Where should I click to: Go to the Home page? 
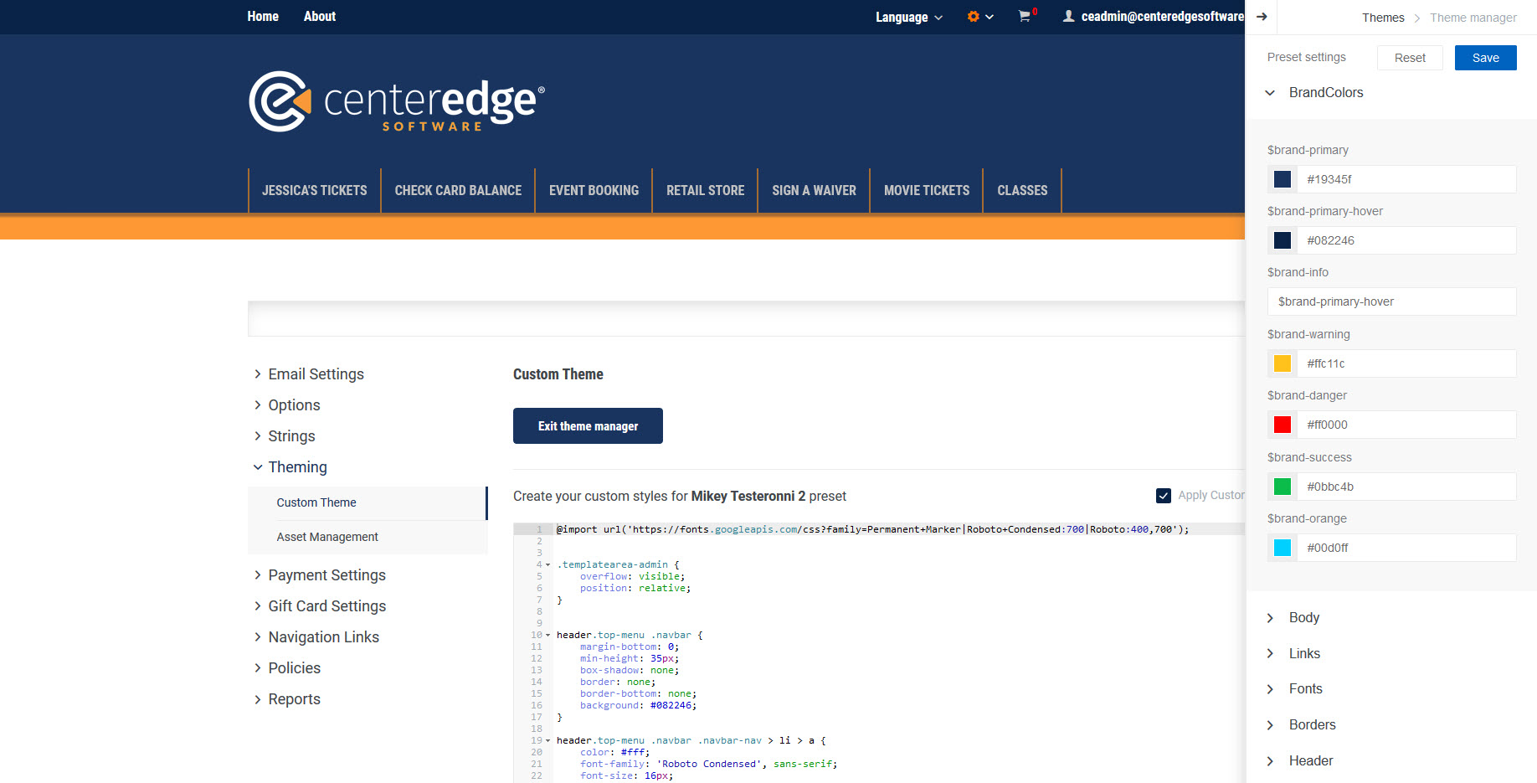coord(263,16)
